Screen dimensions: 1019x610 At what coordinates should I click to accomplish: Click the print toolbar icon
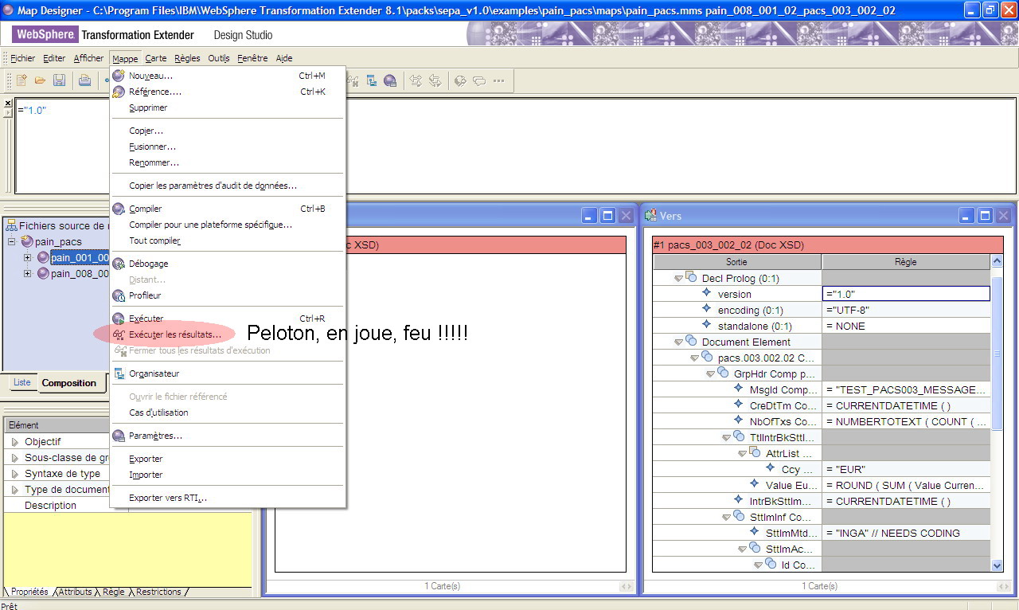(84, 80)
